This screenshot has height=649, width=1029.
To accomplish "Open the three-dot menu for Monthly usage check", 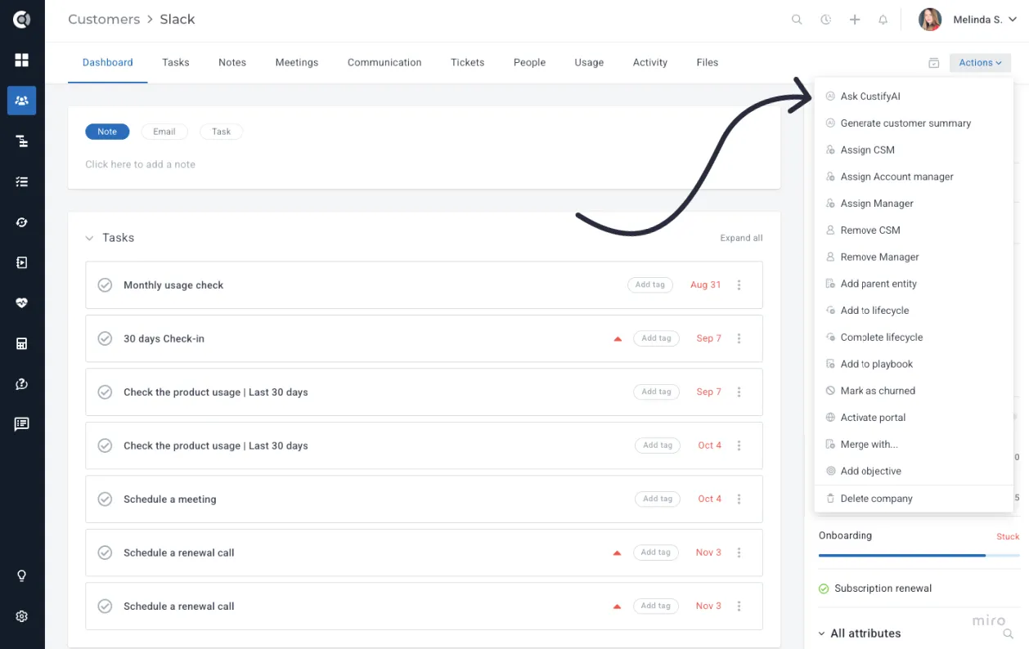I will [739, 285].
